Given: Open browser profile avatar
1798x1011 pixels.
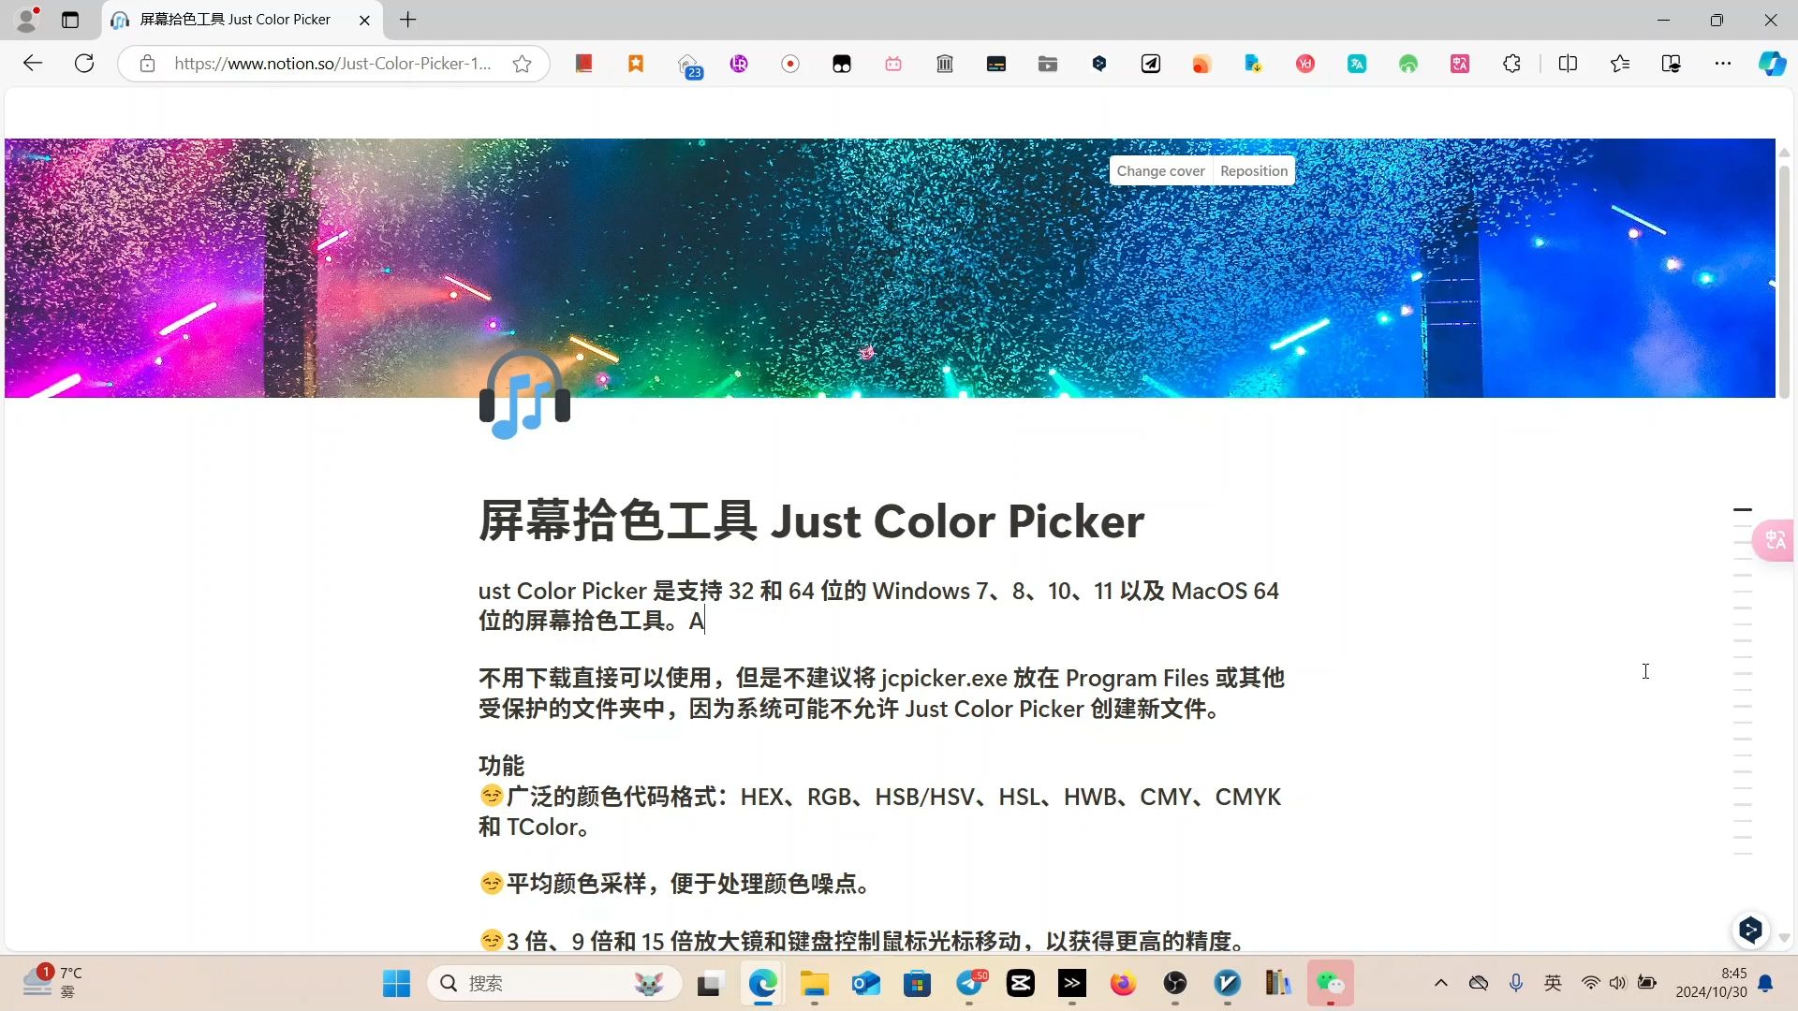Looking at the screenshot, I should pyautogui.click(x=27, y=19).
